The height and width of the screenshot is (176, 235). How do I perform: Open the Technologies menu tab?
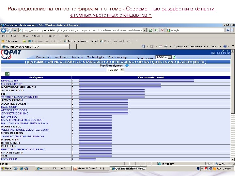[x=96, y=57]
